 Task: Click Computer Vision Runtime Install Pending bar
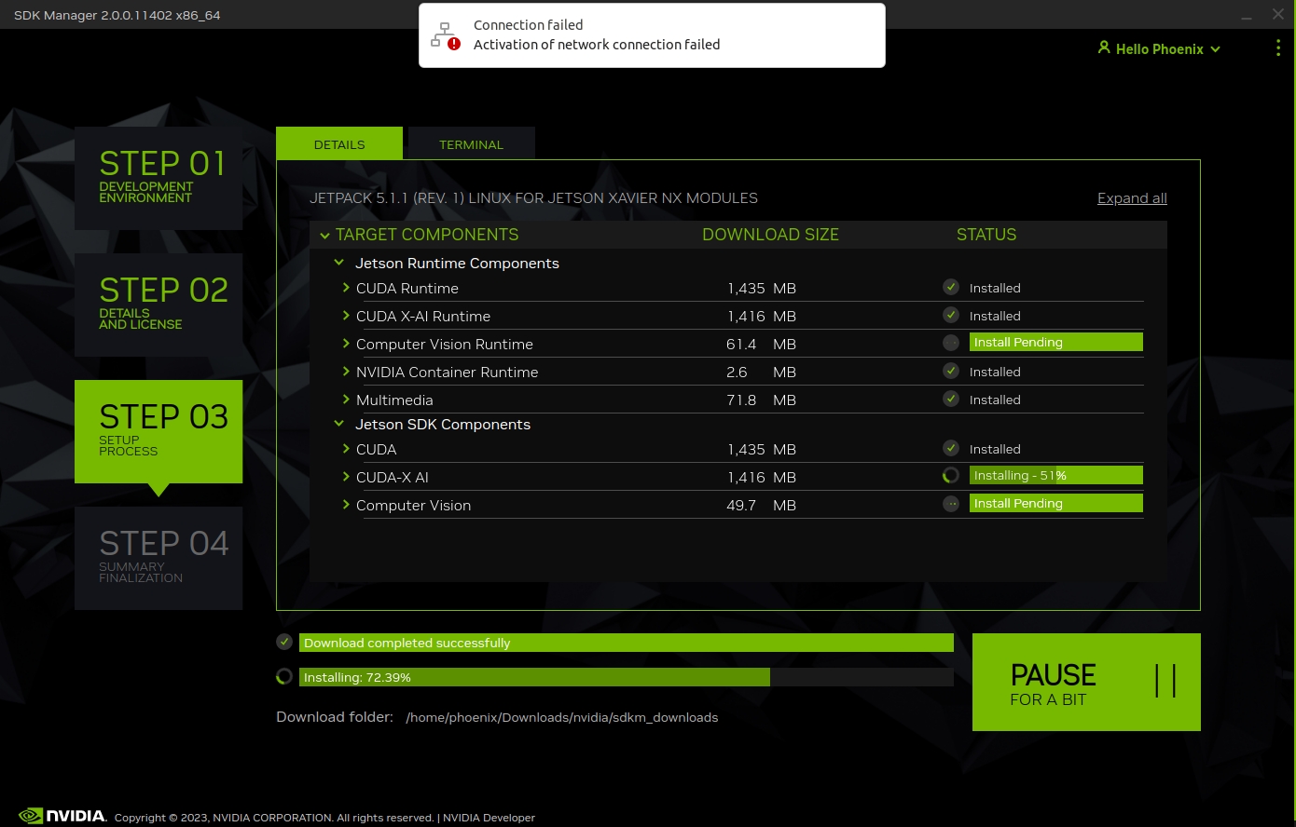[1055, 342]
